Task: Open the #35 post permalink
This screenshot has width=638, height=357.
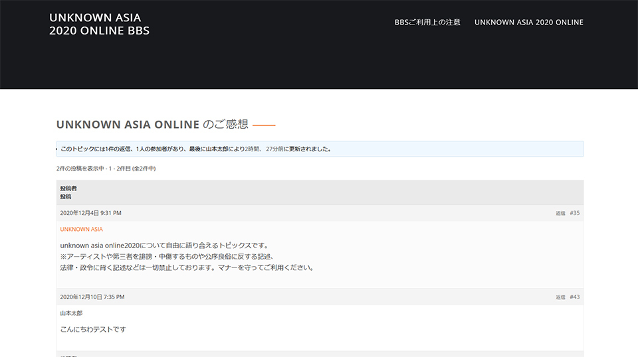Action: click(x=574, y=213)
